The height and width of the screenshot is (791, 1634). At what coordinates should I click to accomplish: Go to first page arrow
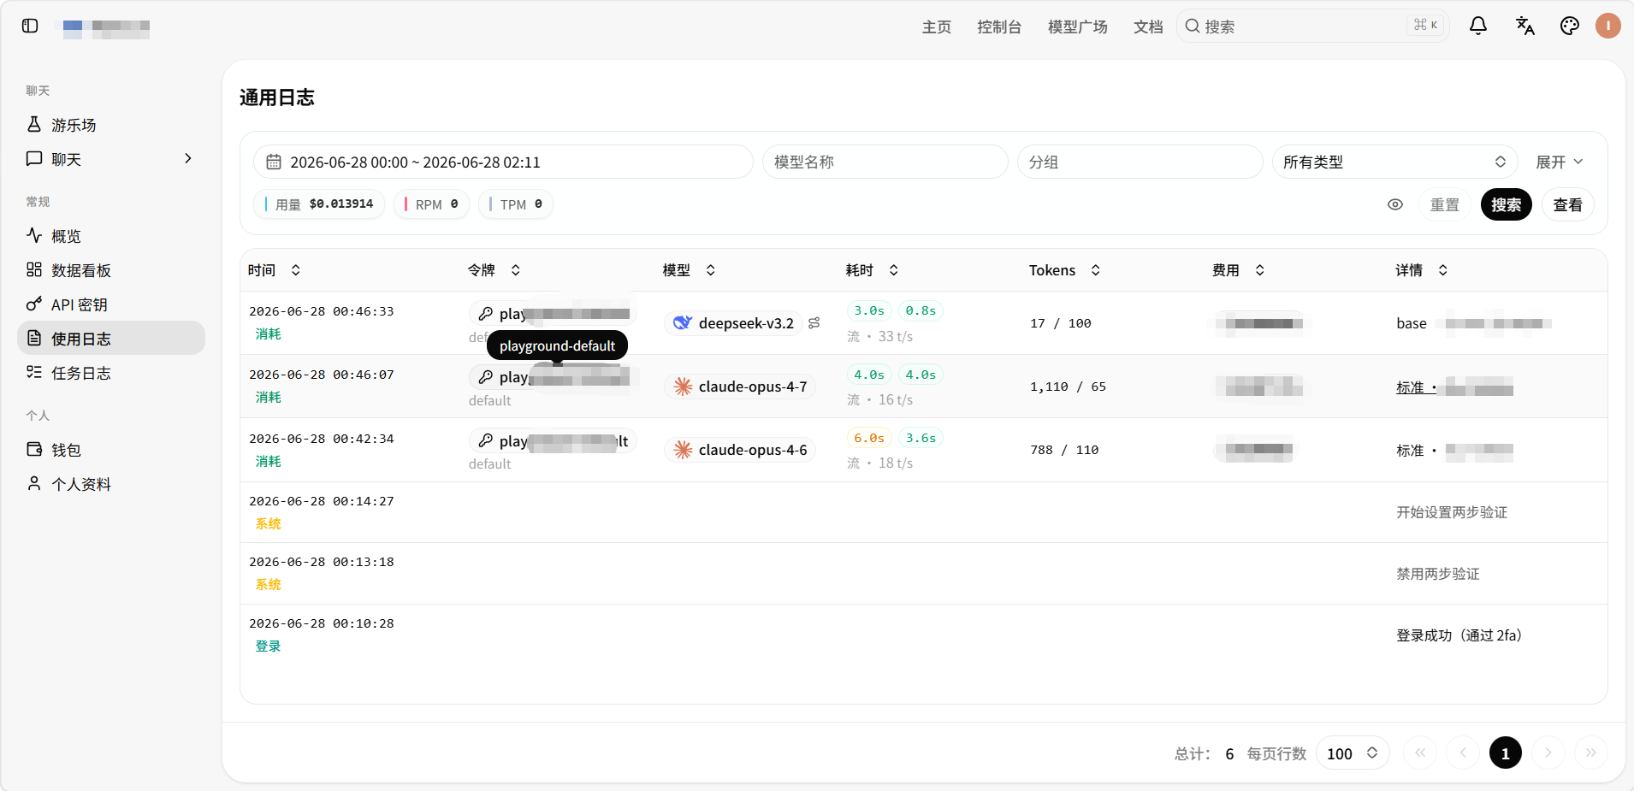1420,753
